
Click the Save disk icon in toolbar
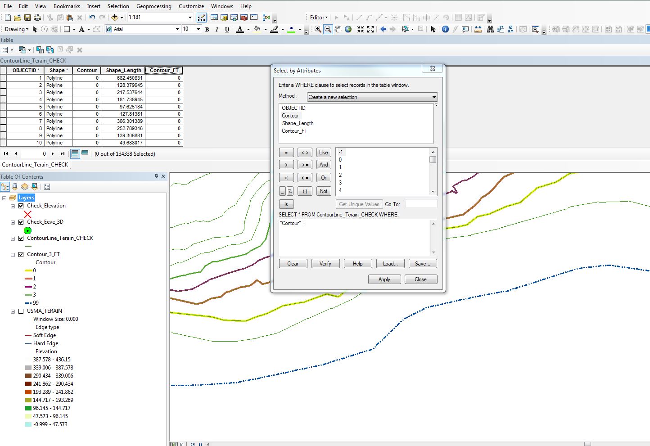[x=27, y=18]
